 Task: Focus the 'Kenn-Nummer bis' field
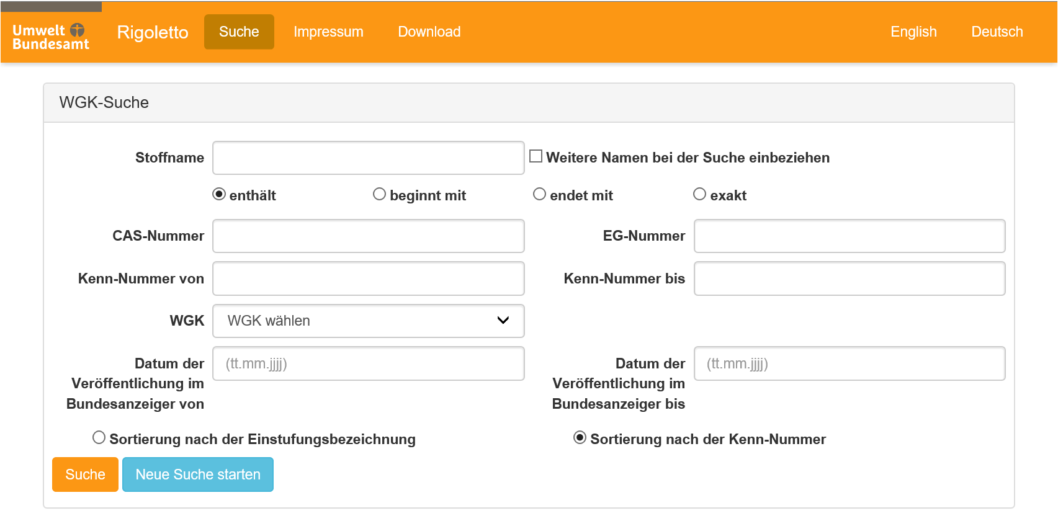click(x=849, y=278)
